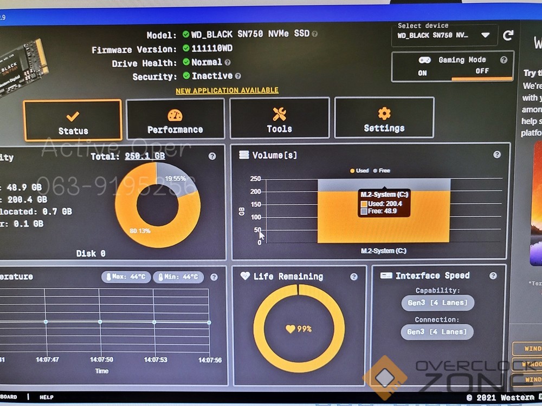
Task: Click the Settings gear icon
Action: (384, 113)
